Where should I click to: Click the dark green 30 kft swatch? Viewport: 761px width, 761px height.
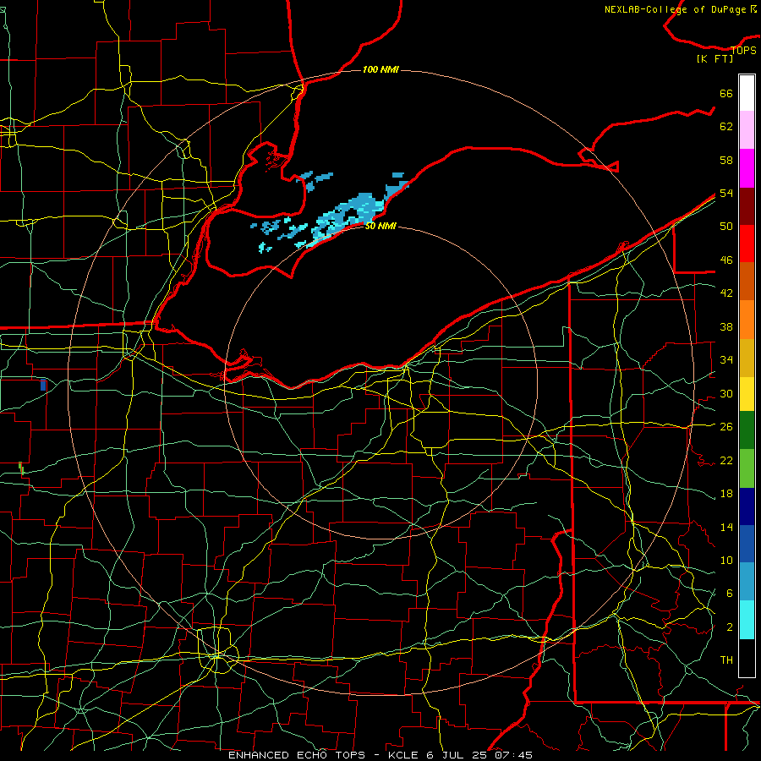747,430
